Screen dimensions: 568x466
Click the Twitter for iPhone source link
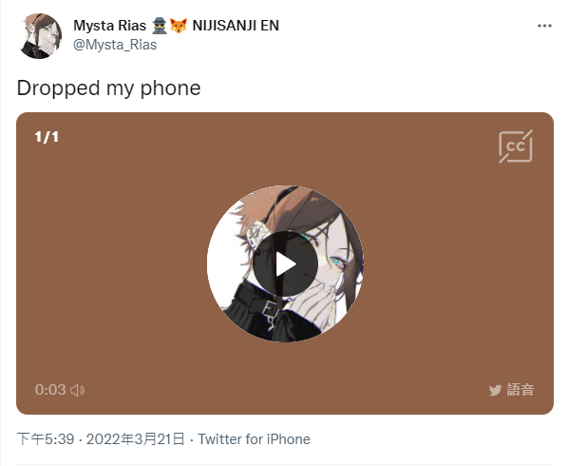(254, 439)
